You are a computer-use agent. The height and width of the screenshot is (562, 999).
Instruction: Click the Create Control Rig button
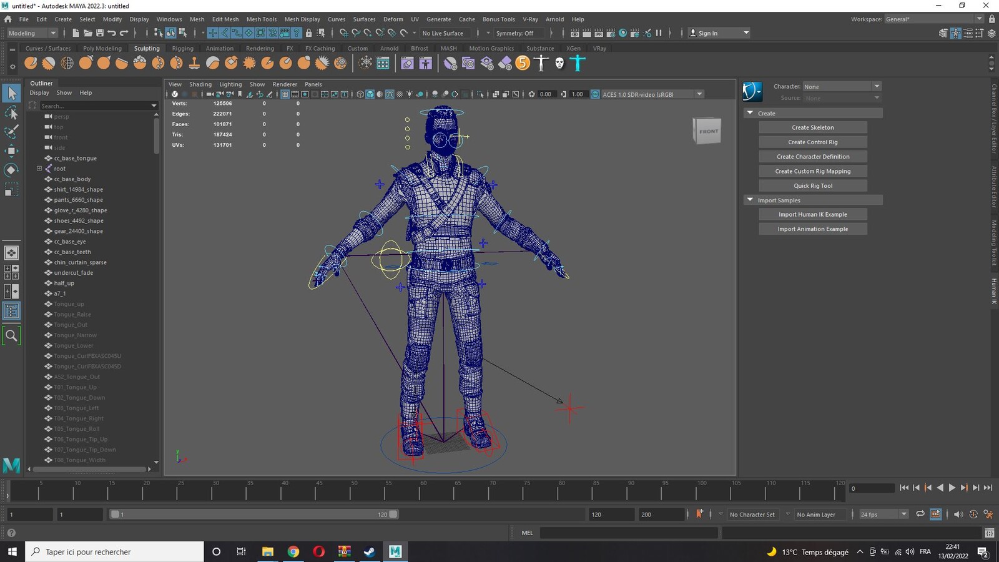click(813, 142)
